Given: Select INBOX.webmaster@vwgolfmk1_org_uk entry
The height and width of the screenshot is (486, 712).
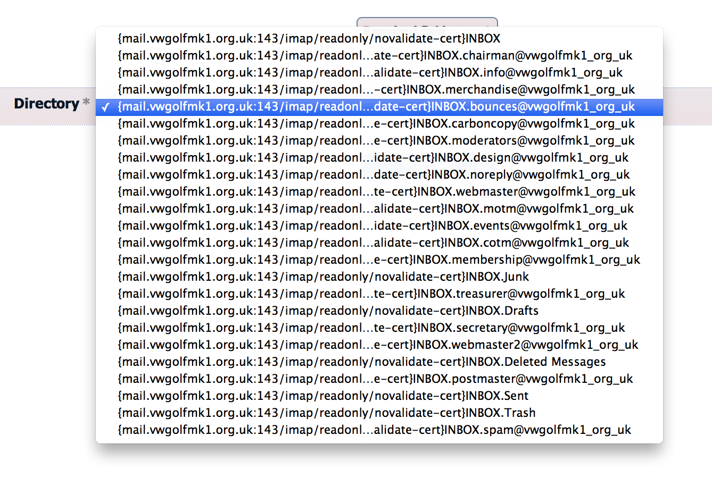Looking at the screenshot, I should click(x=376, y=191).
